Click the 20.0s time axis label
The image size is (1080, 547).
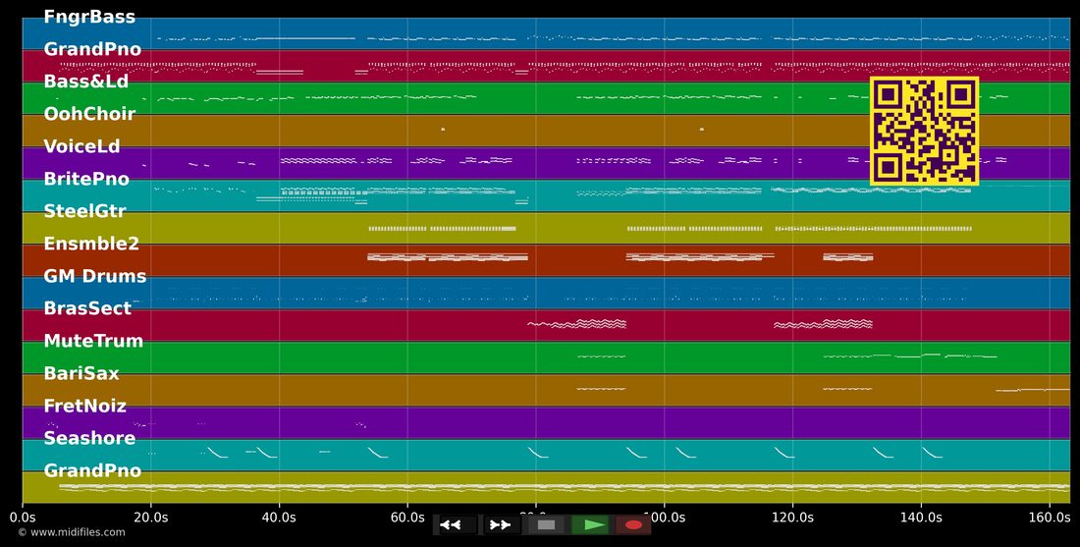pos(151,516)
